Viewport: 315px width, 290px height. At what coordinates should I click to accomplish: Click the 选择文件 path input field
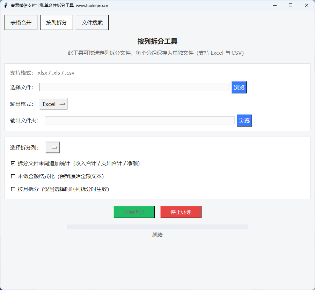point(134,87)
